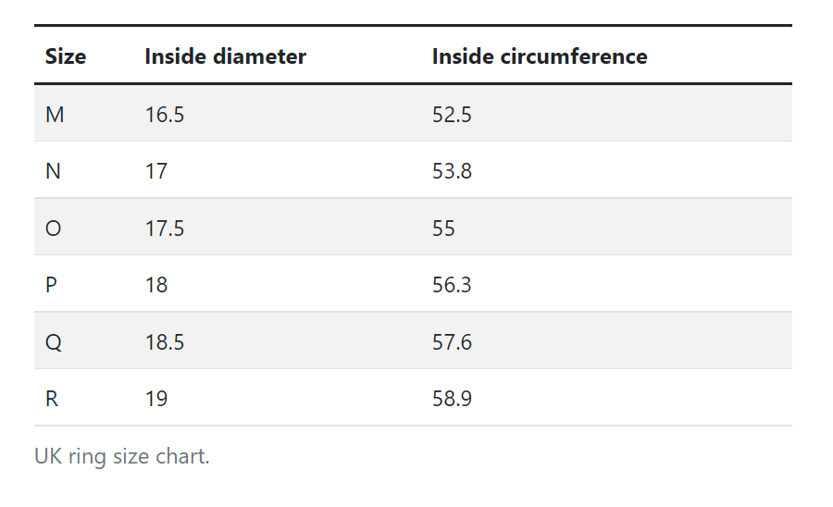
Task: Click the 16.5 diameter value
Action: click(x=165, y=114)
